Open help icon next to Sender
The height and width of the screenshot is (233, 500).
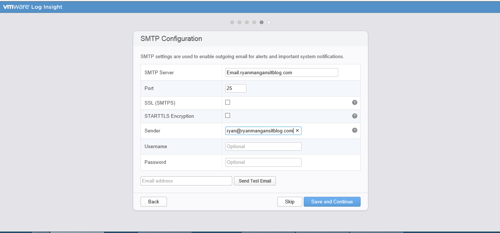354,130
